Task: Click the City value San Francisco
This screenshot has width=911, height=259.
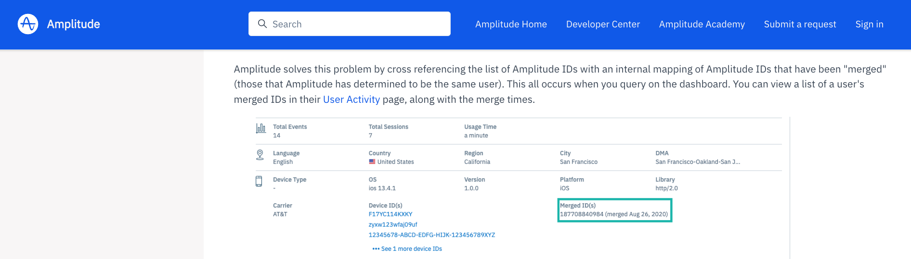Action: 579,162
